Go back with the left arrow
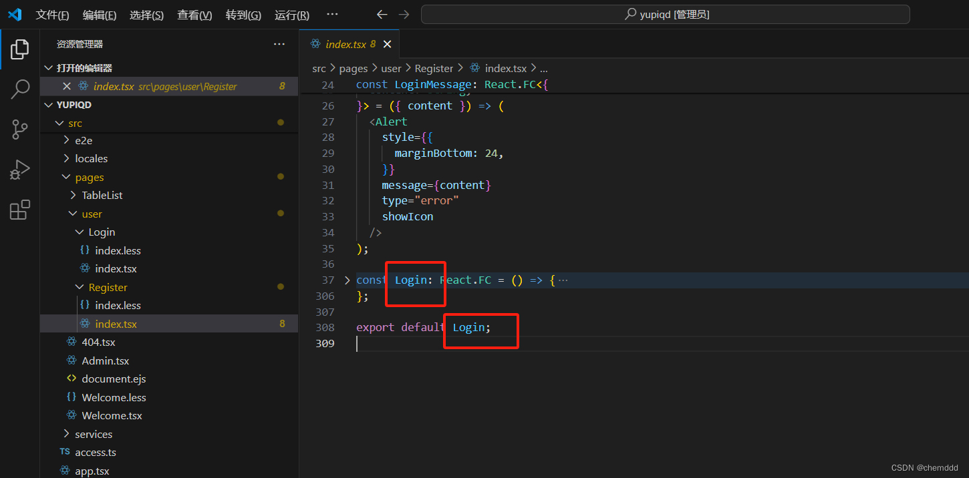The height and width of the screenshot is (478, 969). [x=382, y=14]
